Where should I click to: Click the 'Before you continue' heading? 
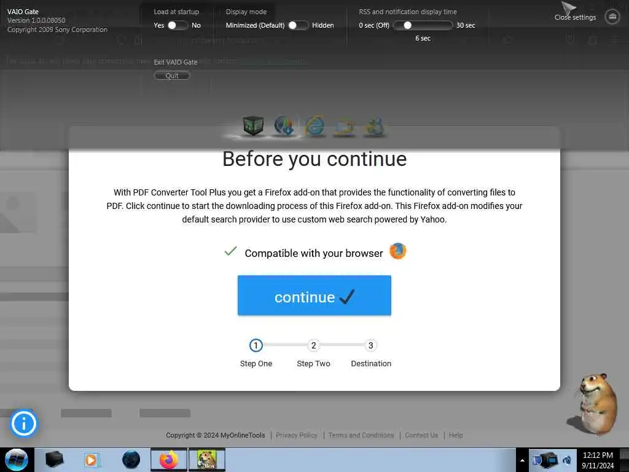[x=314, y=159]
